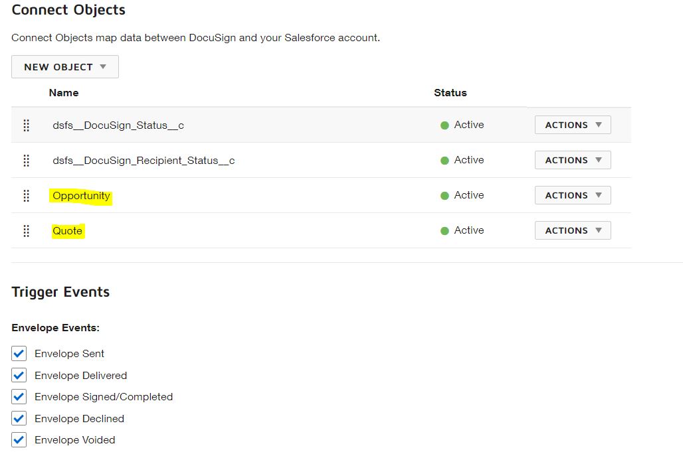683x458 pixels.
Task: Click the Status column header
Action: (450, 93)
